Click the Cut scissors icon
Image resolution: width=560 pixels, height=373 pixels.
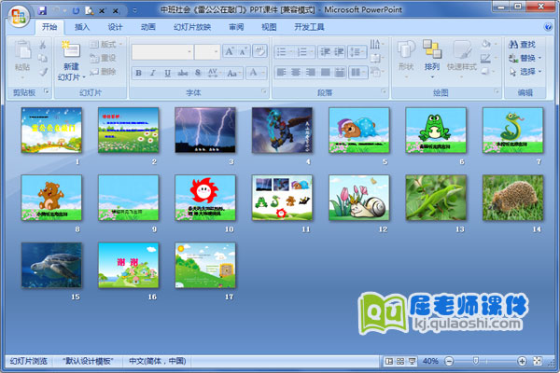click(43, 45)
